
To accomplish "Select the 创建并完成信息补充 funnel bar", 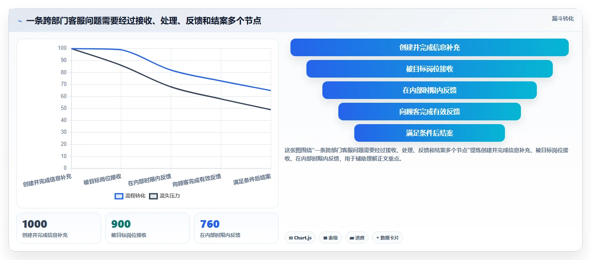I will pyautogui.click(x=429, y=47).
